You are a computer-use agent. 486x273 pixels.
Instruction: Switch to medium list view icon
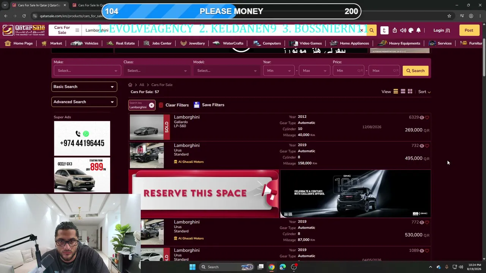point(403,91)
